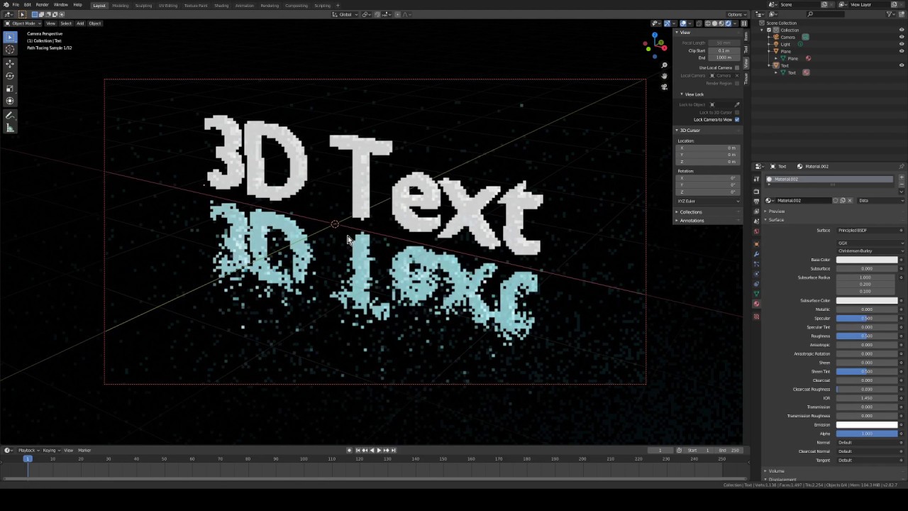Click the Tool tab in the sidebar
The image size is (908, 511).
tap(746, 50)
